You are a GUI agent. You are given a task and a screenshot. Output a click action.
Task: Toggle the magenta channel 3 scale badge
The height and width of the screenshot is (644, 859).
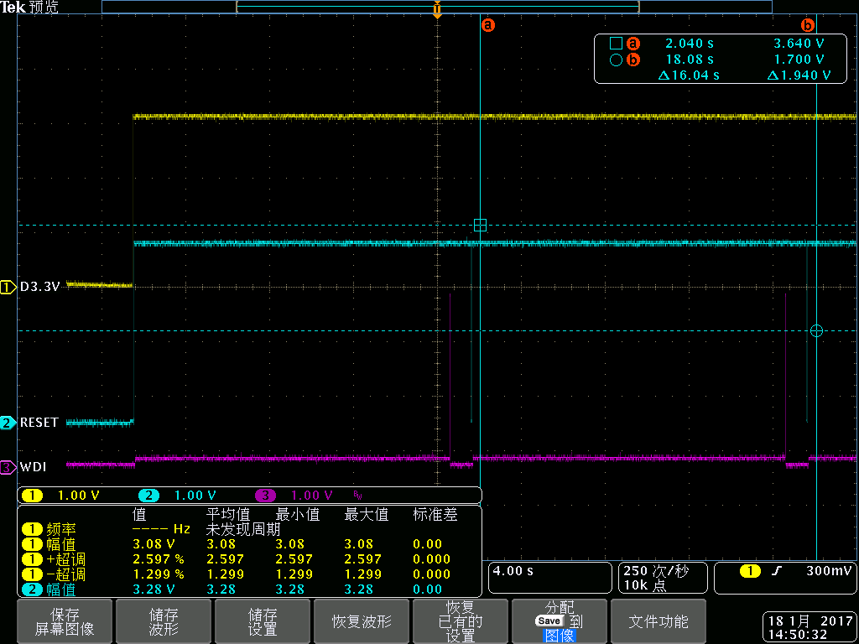tap(265, 496)
